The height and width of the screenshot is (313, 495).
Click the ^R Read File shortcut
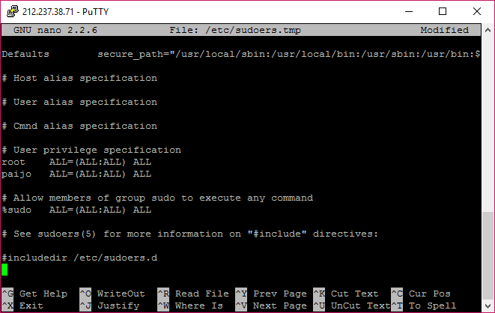(x=193, y=294)
